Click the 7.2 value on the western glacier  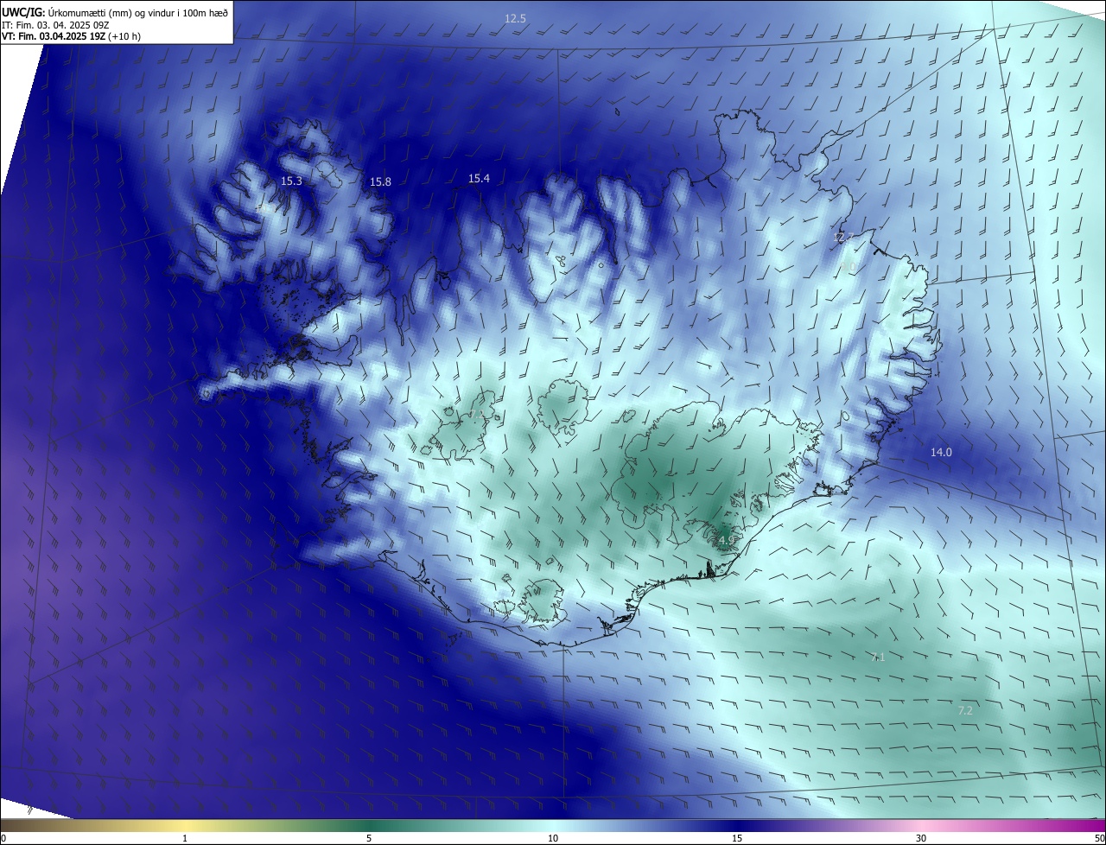point(477,415)
